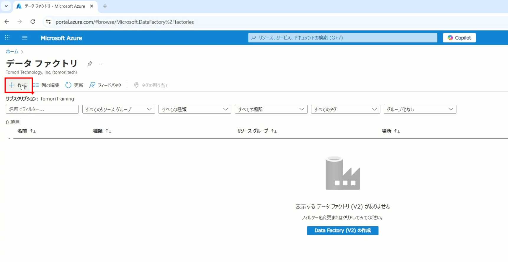
Task: Expand the すべての種類 filter dropdown
Action: [x=195, y=109]
